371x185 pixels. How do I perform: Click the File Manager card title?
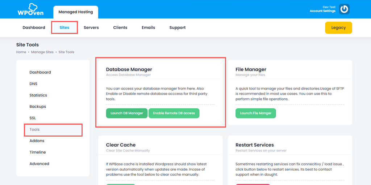[x=251, y=69]
